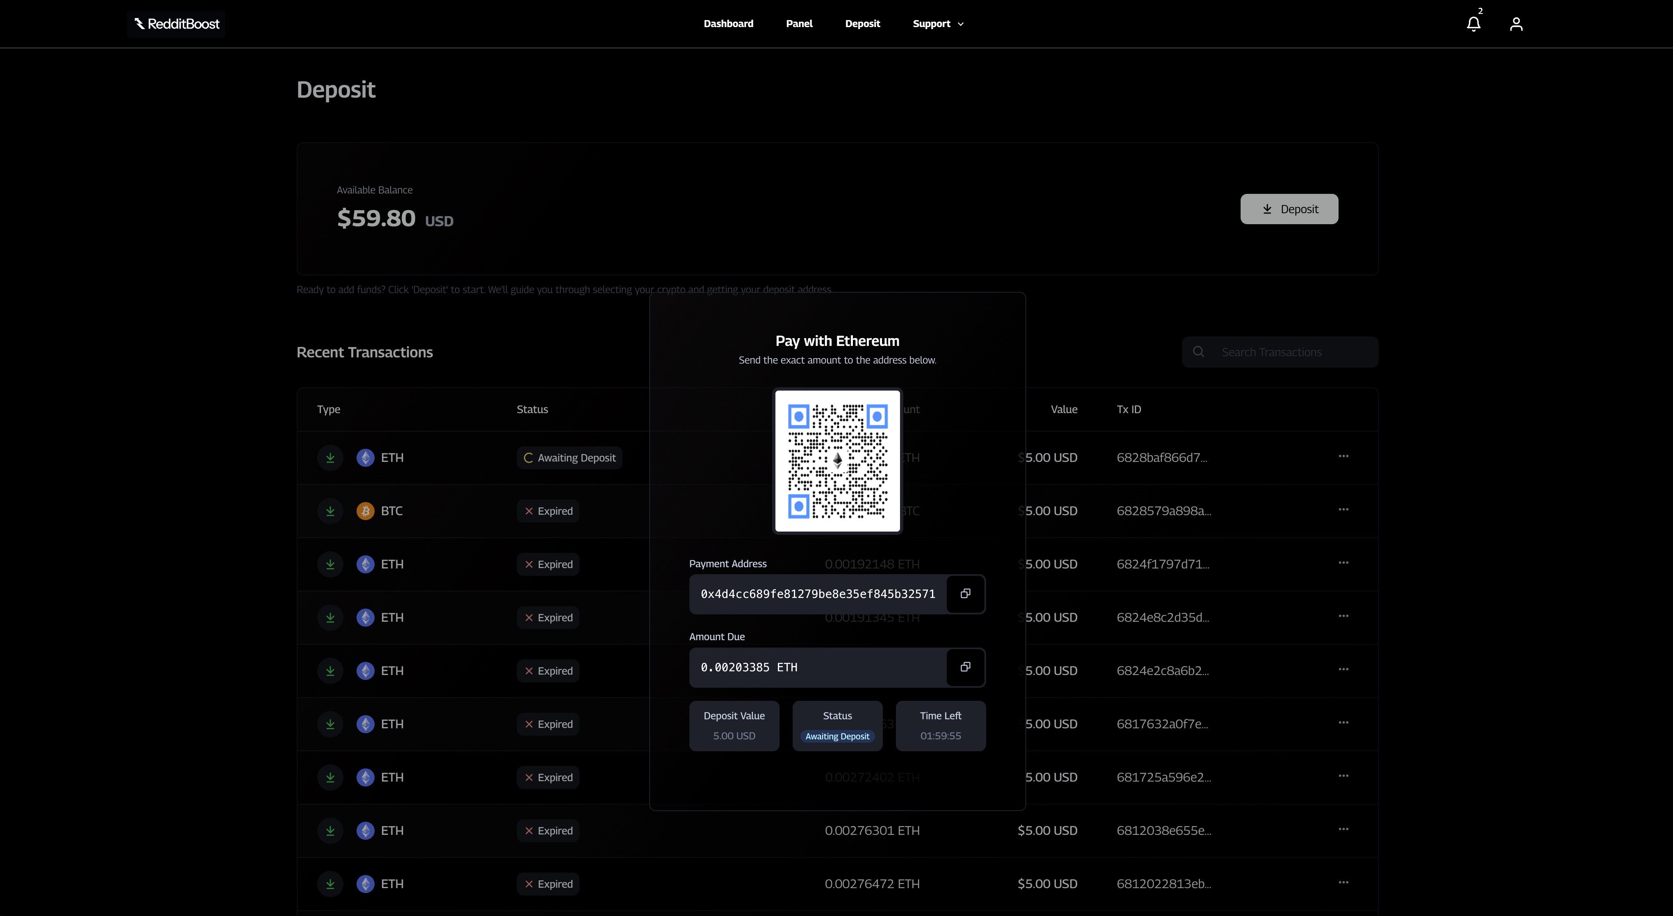Click Tx ID 681725a596e2...

coord(1164,777)
